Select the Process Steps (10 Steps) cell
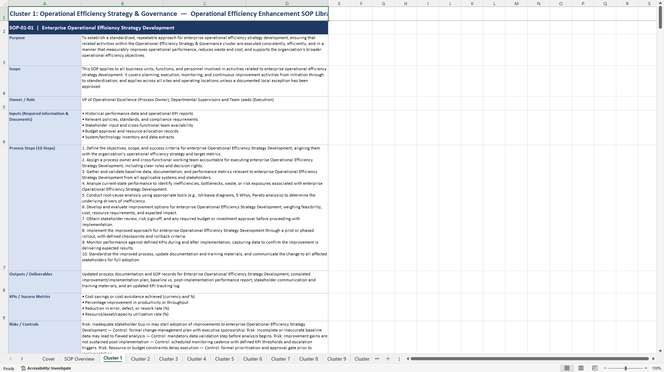 (x=45, y=208)
